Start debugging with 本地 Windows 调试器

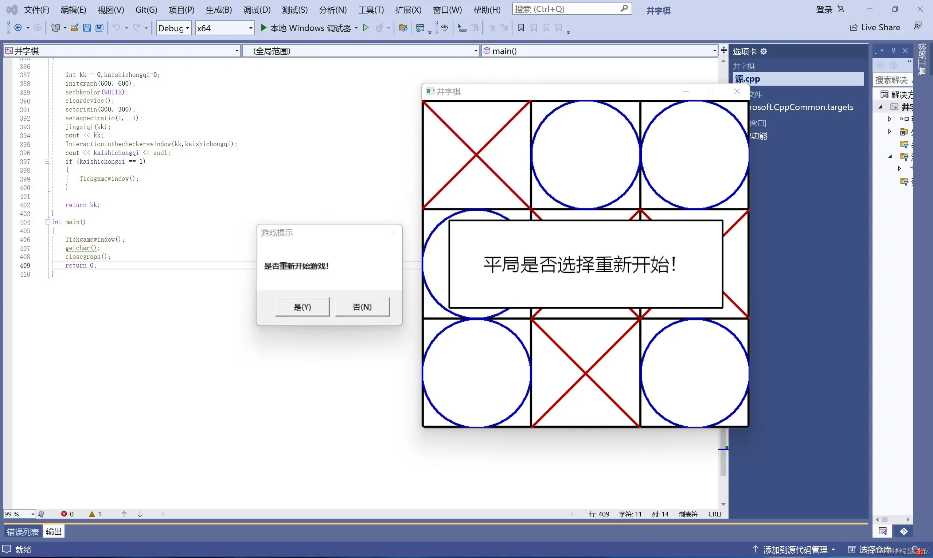pyautogui.click(x=306, y=28)
